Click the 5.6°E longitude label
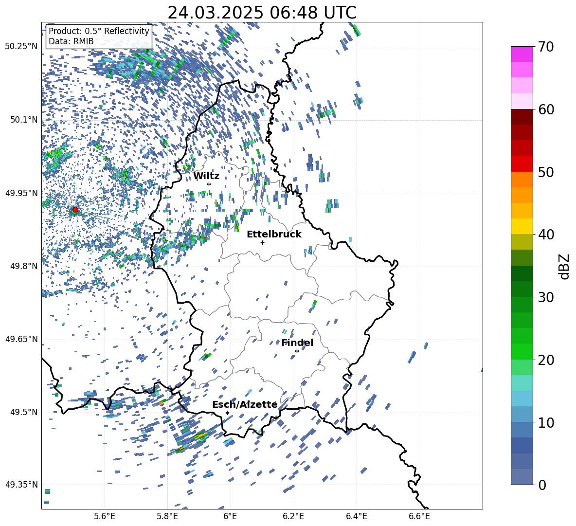This screenshot has width=576, height=526. pyautogui.click(x=105, y=516)
